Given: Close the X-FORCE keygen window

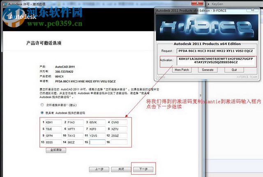Looking at the screenshot, I should point(252,10).
